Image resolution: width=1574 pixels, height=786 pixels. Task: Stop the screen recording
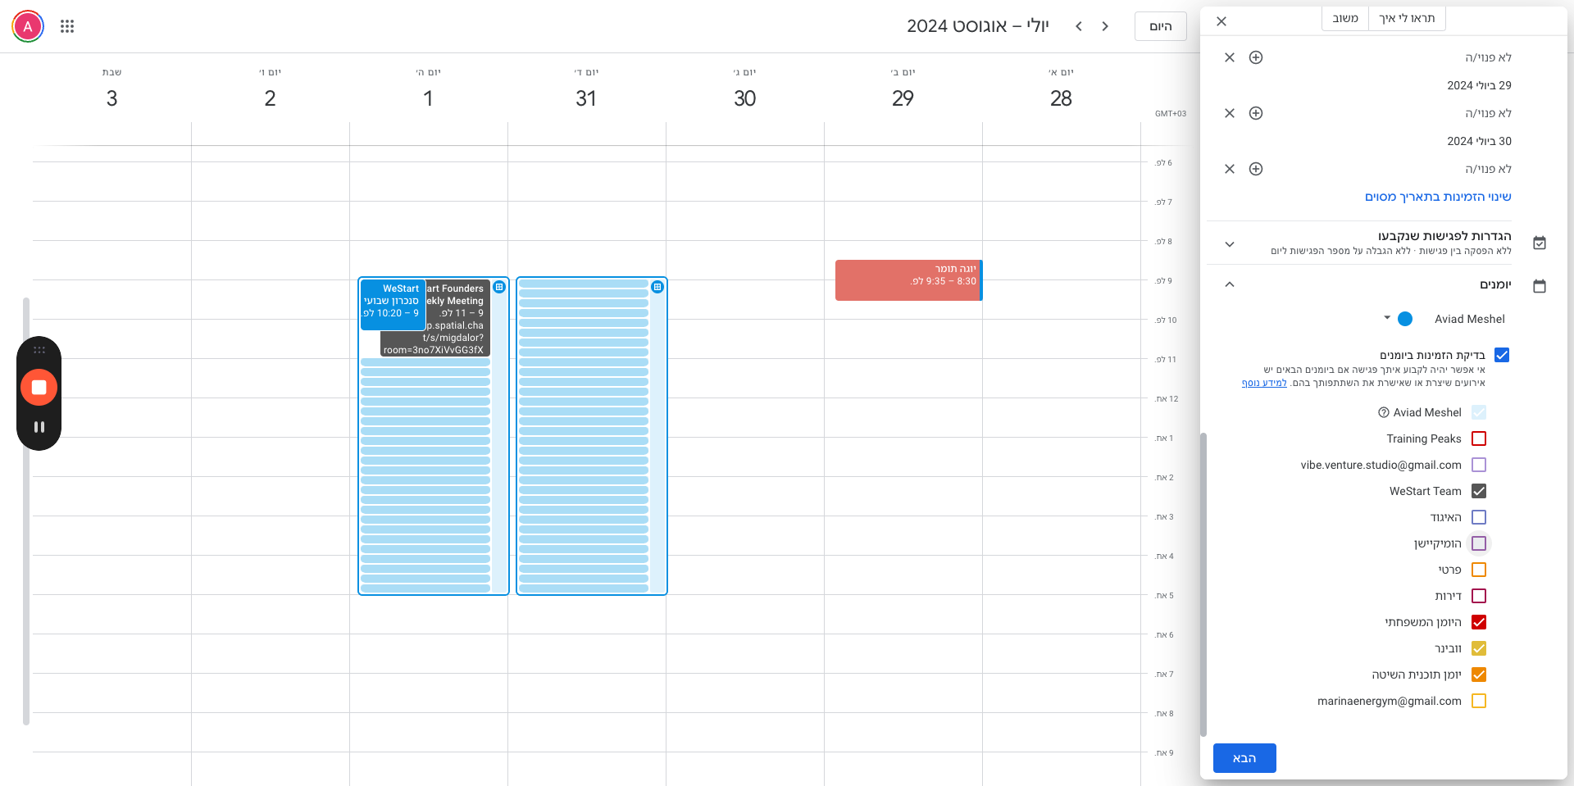[39, 387]
